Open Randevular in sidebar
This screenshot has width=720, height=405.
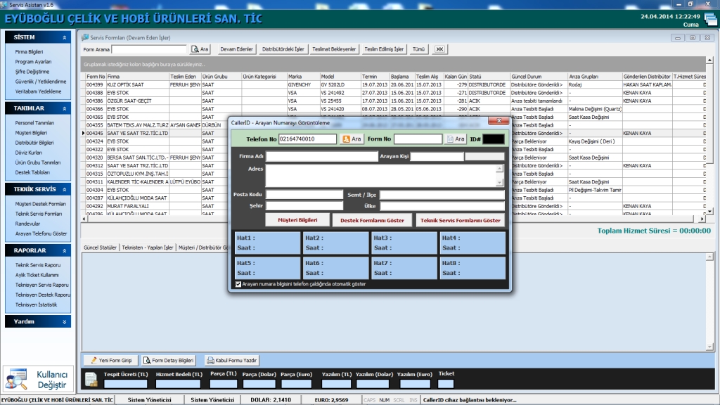tap(27, 224)
